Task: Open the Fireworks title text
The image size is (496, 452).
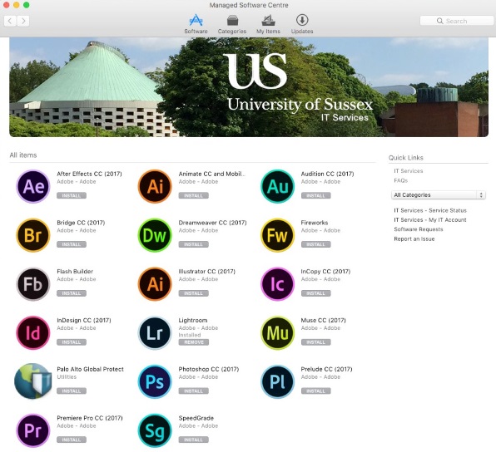Action: (315, 223)
